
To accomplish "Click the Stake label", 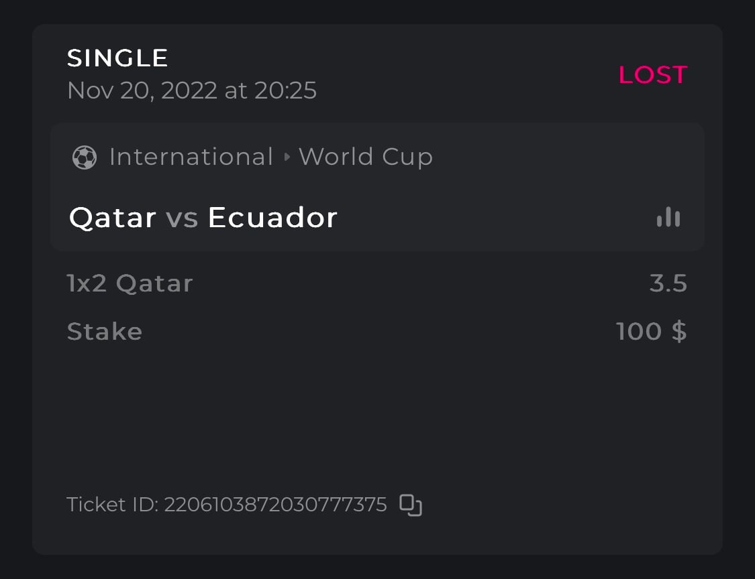I will [x=105, y=332].
